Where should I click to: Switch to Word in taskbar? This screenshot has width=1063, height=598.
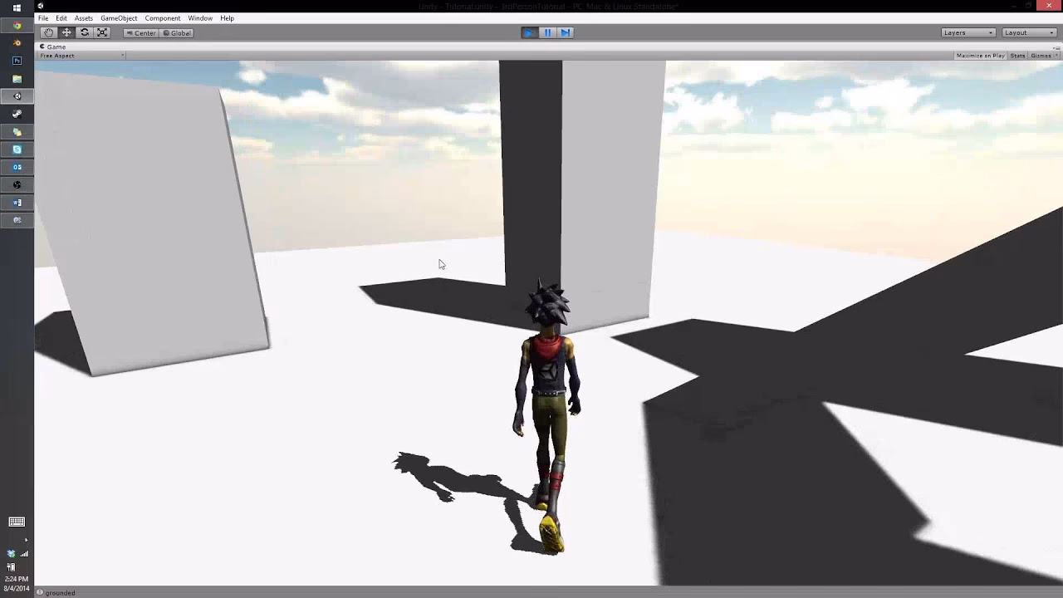[x=17, y=203]
